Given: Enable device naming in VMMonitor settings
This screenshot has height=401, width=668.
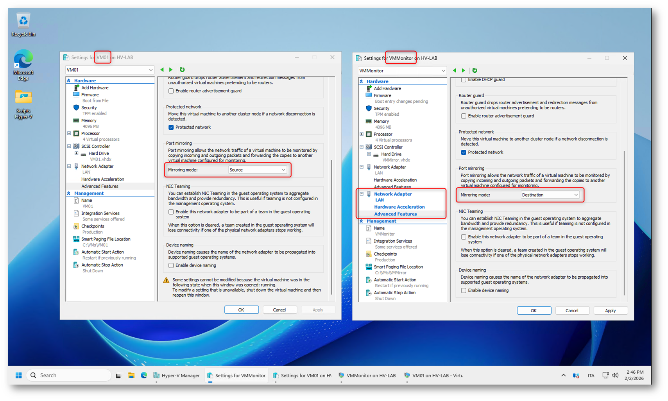Looking at the screenshot, I should 464,290.
